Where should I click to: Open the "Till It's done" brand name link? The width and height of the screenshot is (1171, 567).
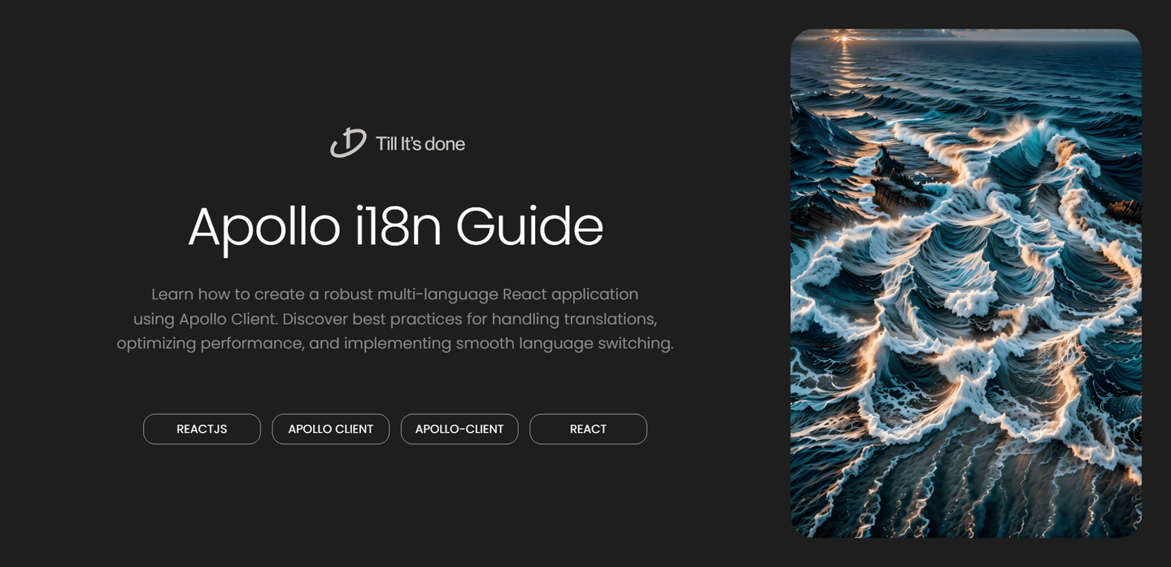(420, 144)
